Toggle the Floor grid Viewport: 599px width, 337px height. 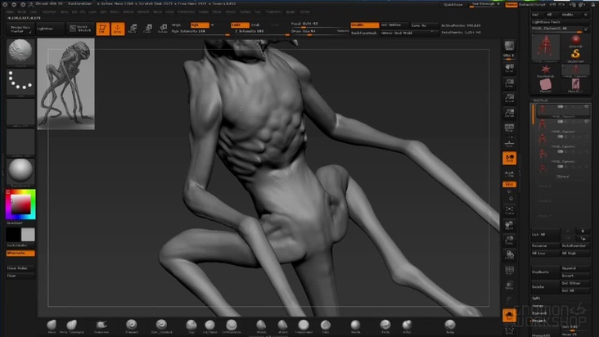(509, 143)
